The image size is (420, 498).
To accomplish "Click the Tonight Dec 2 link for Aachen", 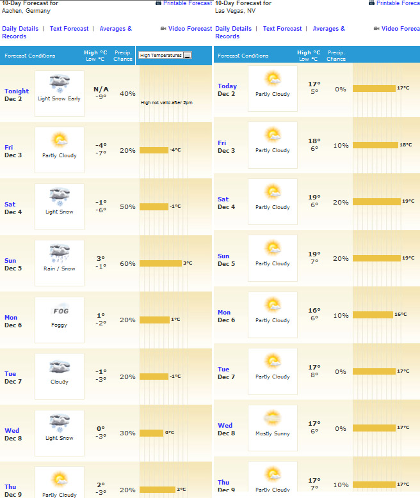I will coord(16,95).
